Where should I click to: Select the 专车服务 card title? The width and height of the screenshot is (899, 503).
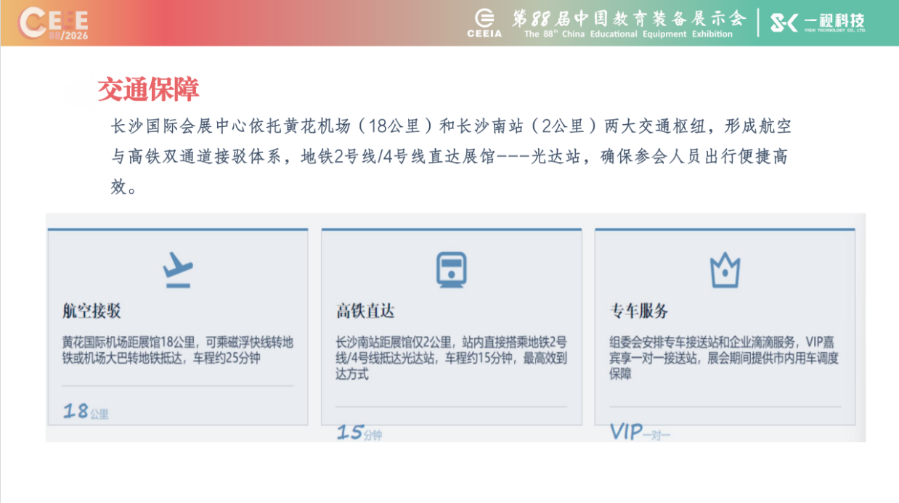pos(638,311)
